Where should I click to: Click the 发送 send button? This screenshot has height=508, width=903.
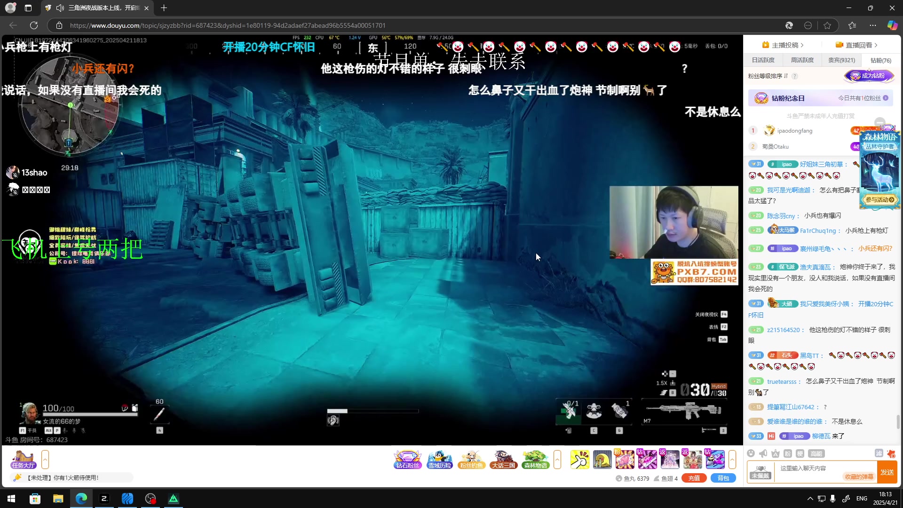887,472
